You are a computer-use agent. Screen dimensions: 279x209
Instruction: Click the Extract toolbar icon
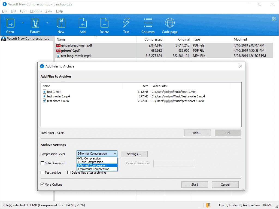pyautogui.click(x=35, y=23)
